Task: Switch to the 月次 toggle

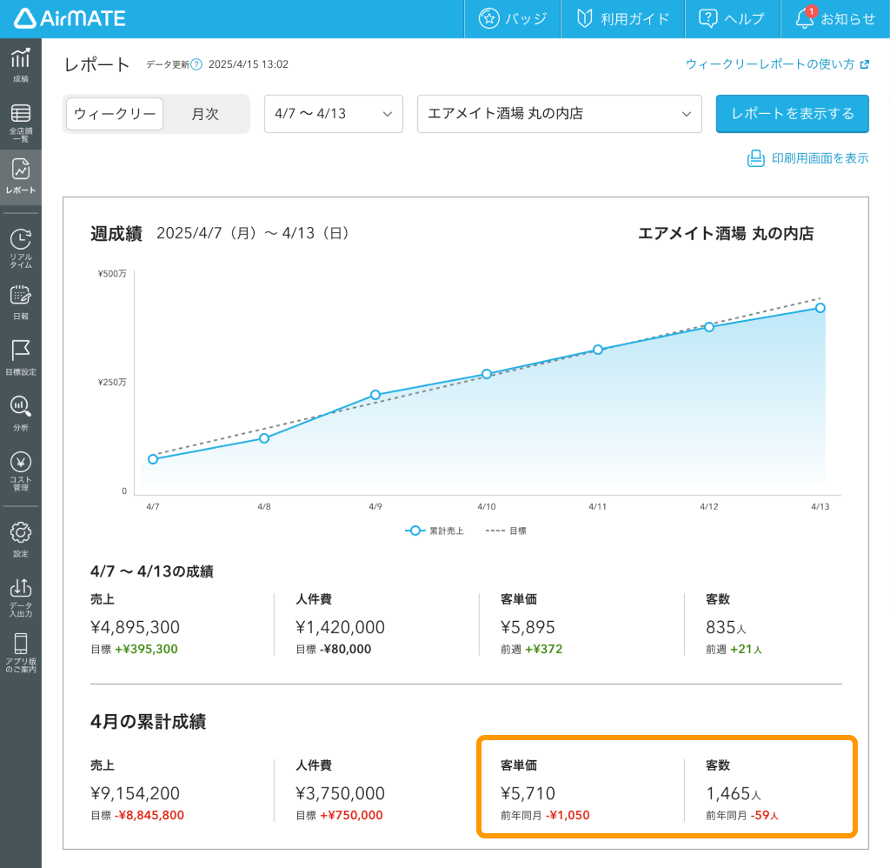Action: click(205, 114)
